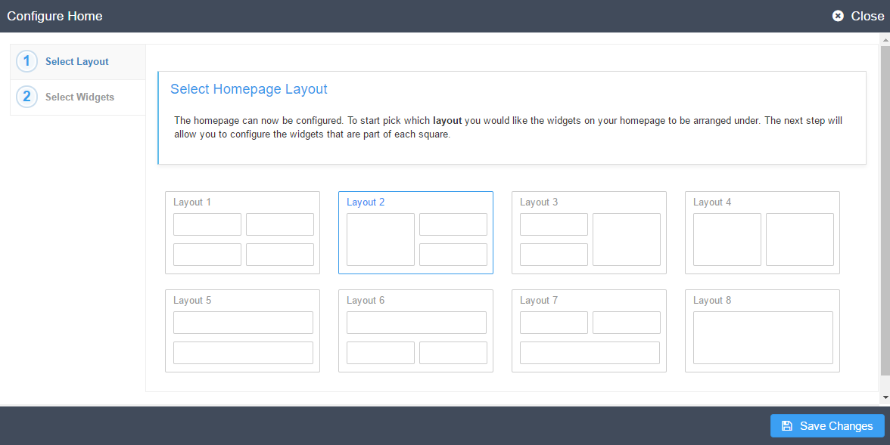Screen dimensions: 890x445
Task: Click the Save Changes button
Action: [x=827, y=425]
